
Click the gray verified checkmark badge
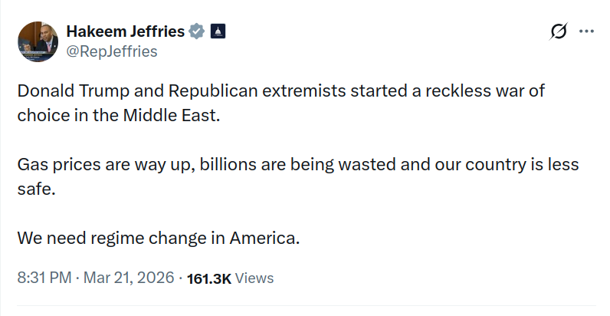pos(197,31)
